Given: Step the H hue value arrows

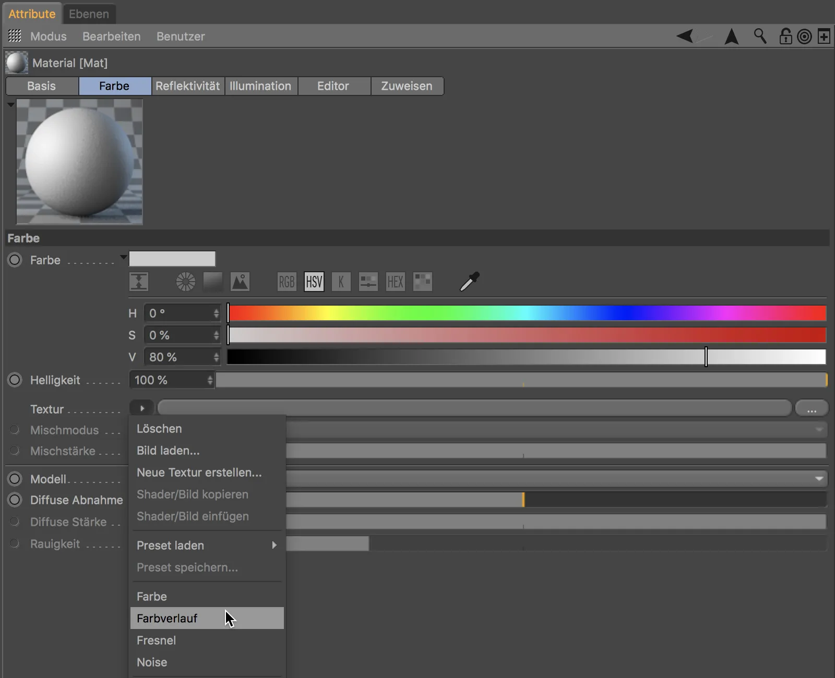Looking at the screenshot, I should (216, 313).
